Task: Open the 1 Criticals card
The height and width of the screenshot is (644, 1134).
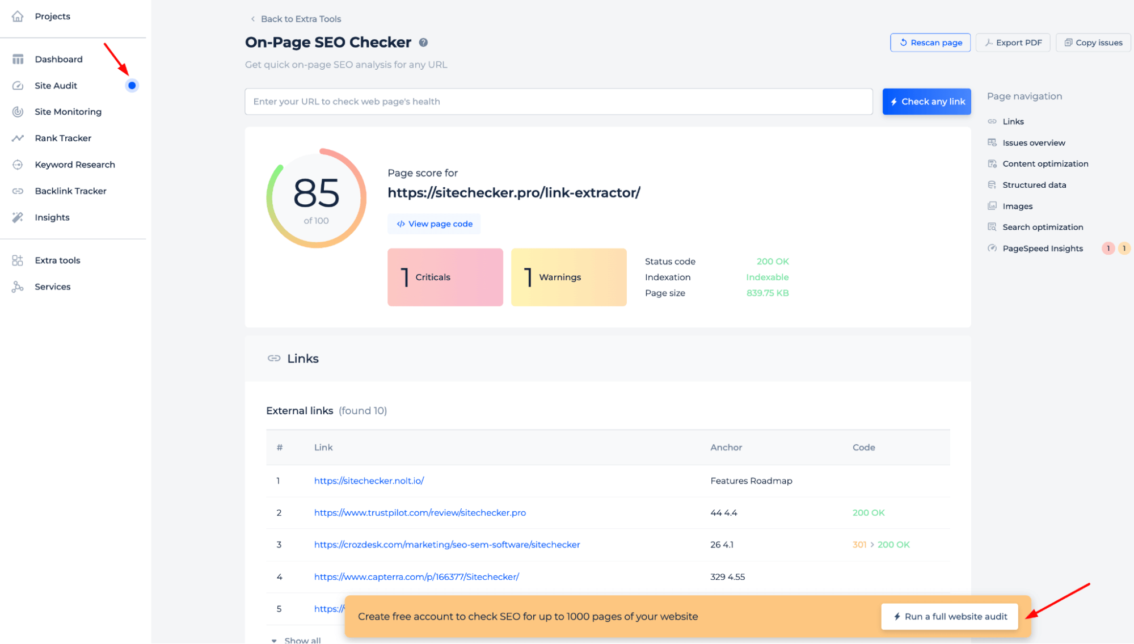Action: 445,277
